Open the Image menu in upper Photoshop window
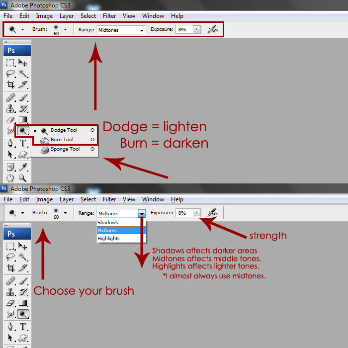The width and height of the screenshot is (348, 348). [x=44, y=16]
